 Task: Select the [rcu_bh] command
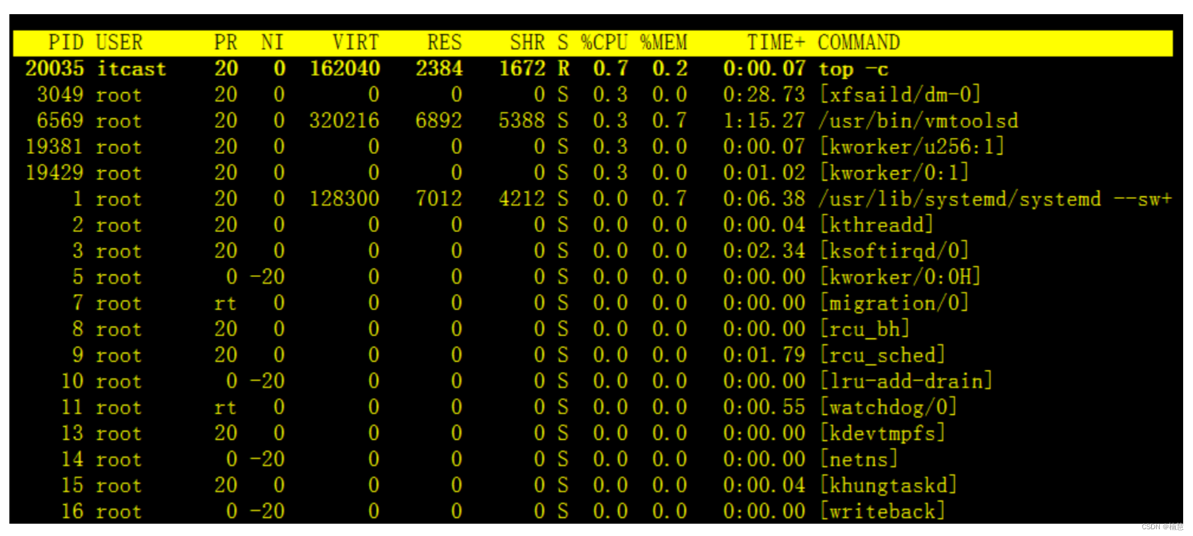(865, 329)
